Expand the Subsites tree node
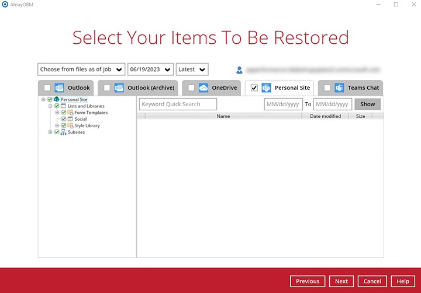Screen dimensions: 421x293 click(x=51, y=132)
